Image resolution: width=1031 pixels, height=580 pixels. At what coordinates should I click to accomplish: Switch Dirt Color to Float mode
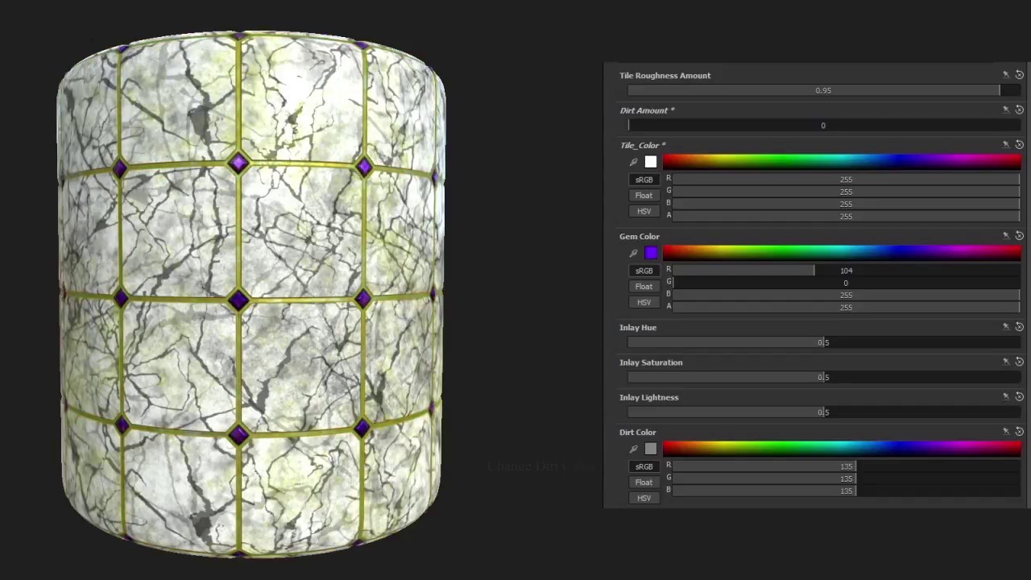[x=644, y=482]
